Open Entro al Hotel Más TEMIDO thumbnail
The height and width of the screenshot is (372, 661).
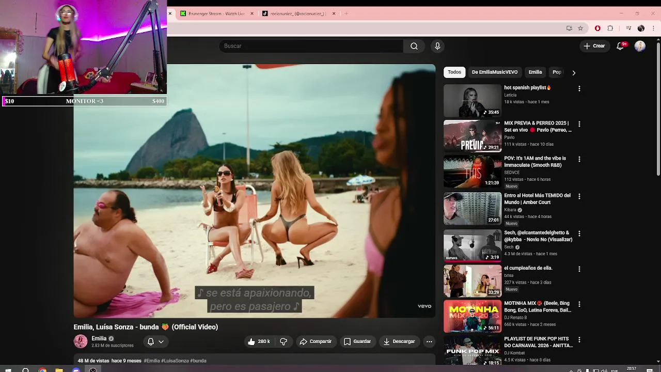tap(473, 208)
